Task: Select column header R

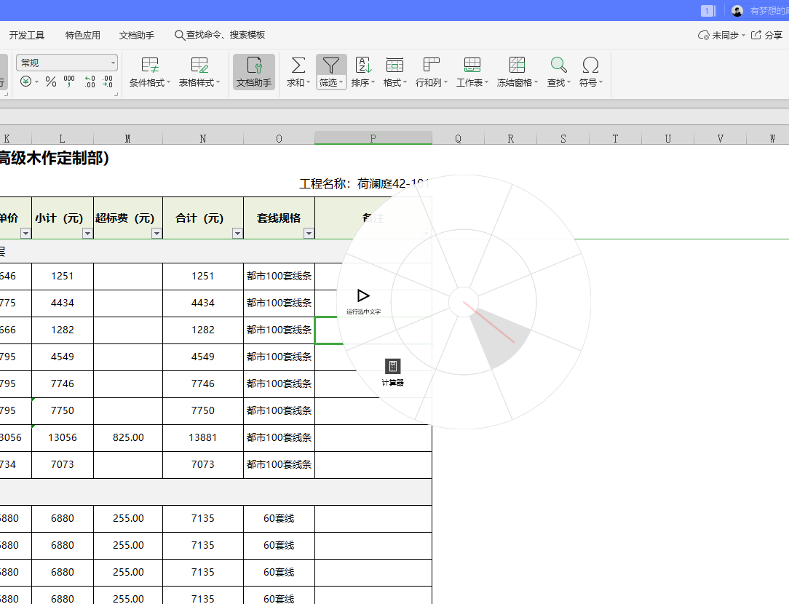Action: point(511,138)
